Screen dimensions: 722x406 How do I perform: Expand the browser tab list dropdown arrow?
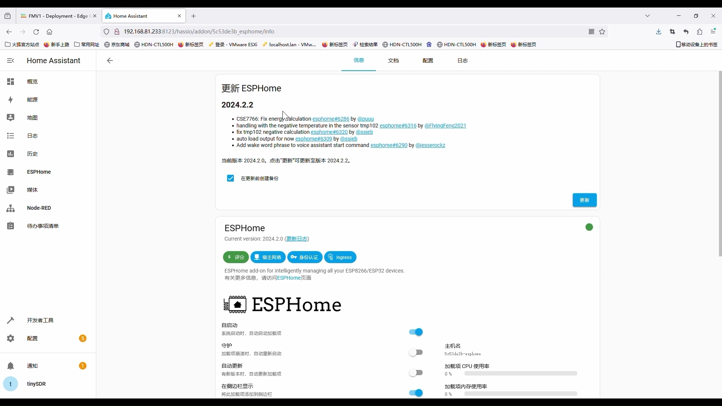648,16
